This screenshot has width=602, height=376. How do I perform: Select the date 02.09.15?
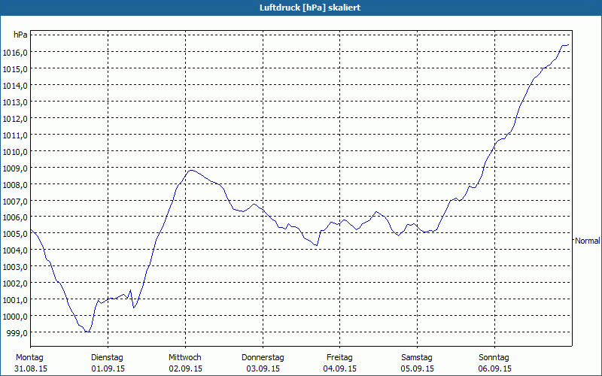tap(185, 368)
